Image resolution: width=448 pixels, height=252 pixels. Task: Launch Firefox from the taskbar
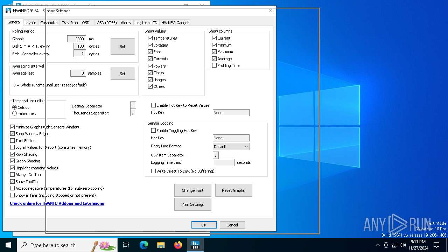(x=178, y=245)
